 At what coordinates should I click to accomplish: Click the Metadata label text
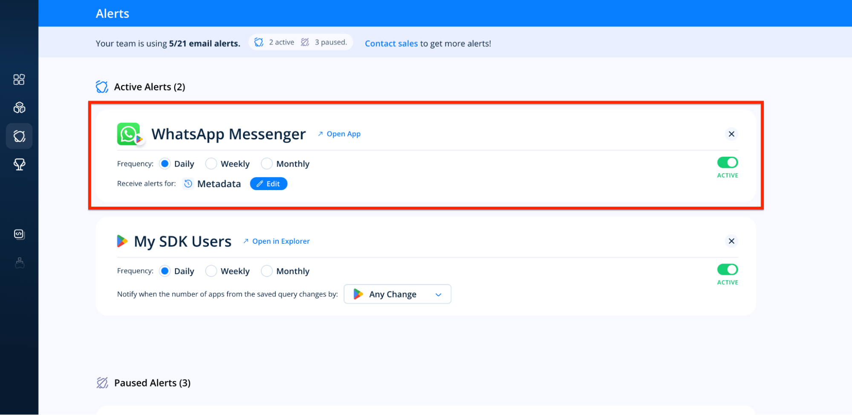point(219,184)
